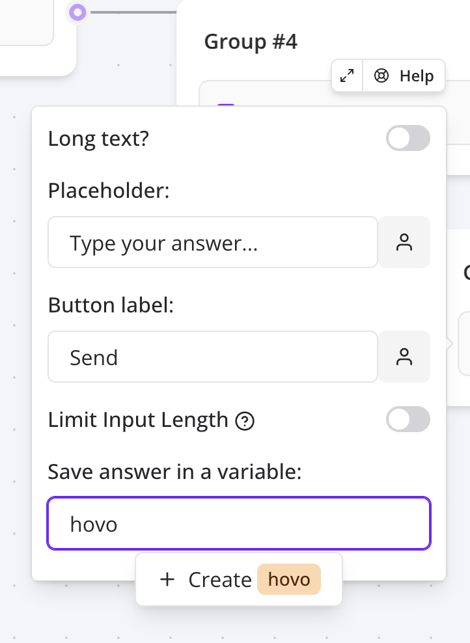Click the plus icon beside Create hovo
The height and width of the screenshot is (643, 470).
pyautogui.click(x=168, y=579)
